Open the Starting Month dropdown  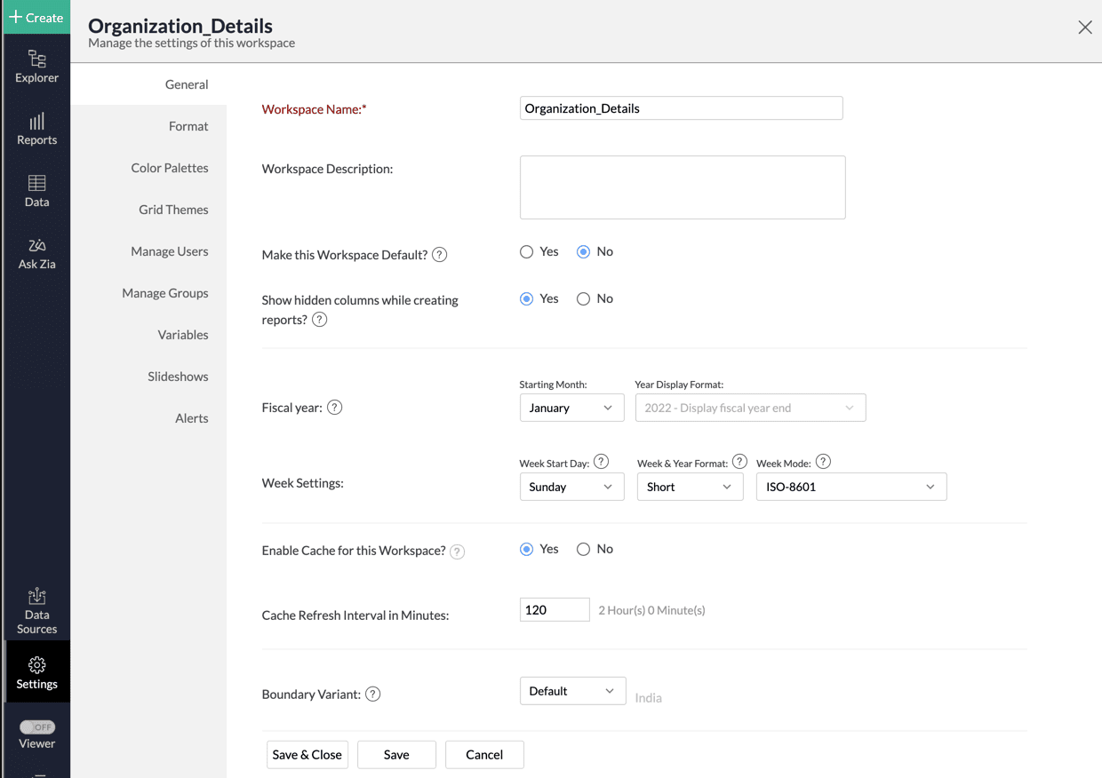(x=571, y=408)
